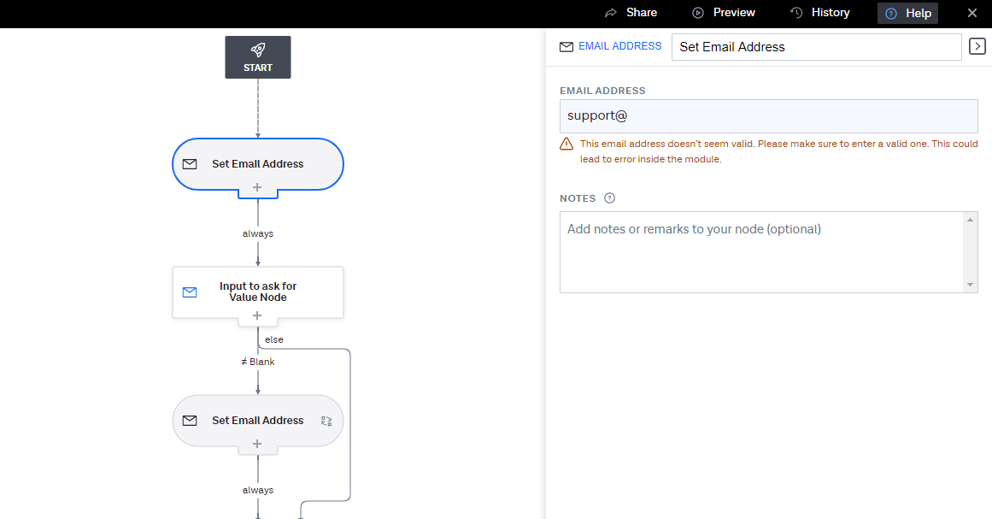
Task: Click the envelope icon beside EMAIL ADDRESS label
Action: [x=566, y=47]
